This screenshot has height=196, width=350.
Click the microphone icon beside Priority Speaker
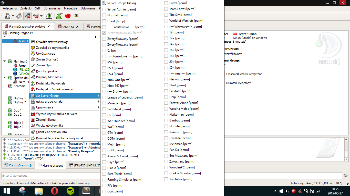33,71
